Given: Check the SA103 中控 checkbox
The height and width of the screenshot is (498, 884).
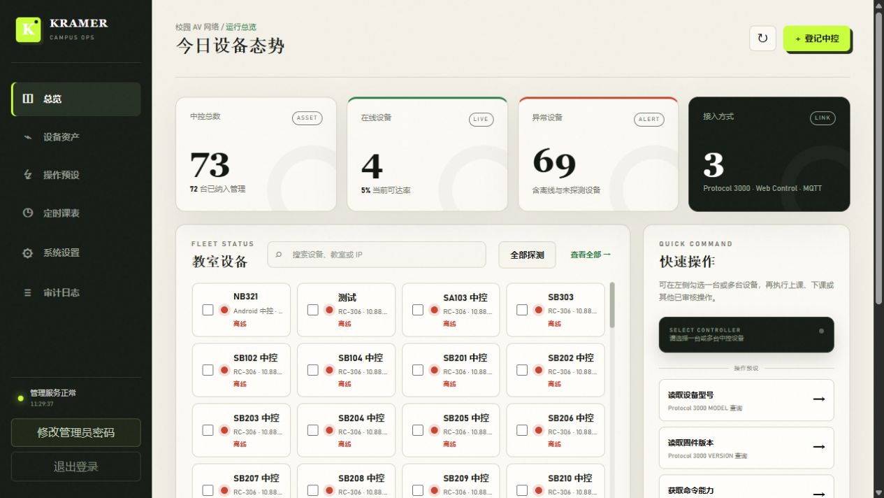Looking at the screenshot, I should tap(417, 310).
